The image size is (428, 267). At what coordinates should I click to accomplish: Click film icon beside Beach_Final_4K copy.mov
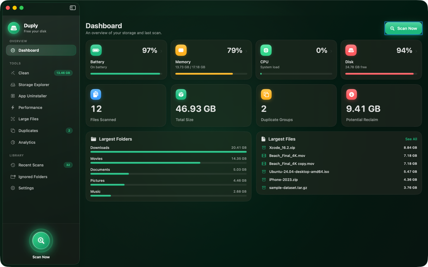(x=264, y=164)
